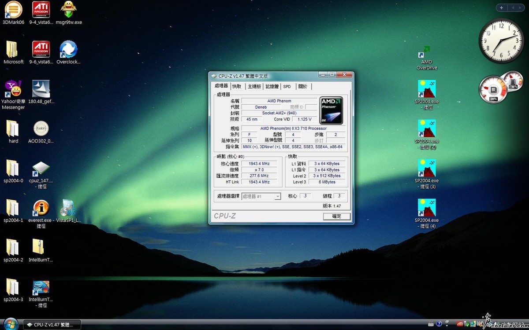Open the sp2004-3 folder
Viewport: 529px width, 330px height.
tap(13, 290)
